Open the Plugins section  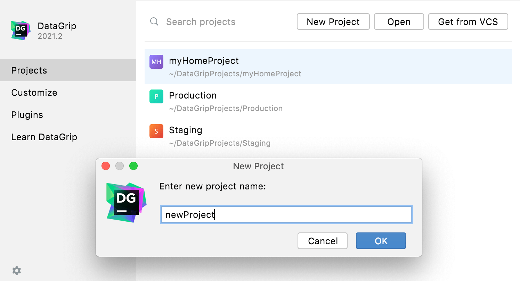point(27,114)
